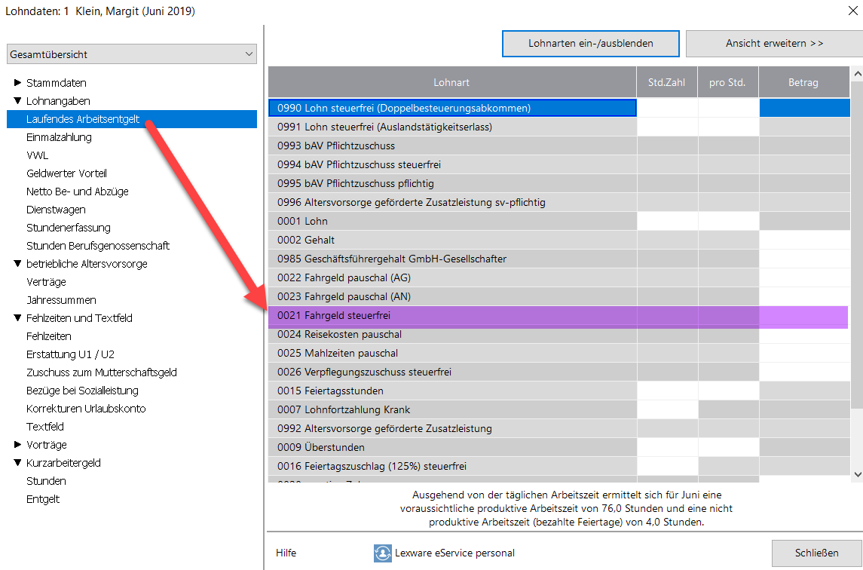The width and height of the screenshot is (863, 570).
Task: Click the Lexware eService personal icon
Action: point(382,553)
